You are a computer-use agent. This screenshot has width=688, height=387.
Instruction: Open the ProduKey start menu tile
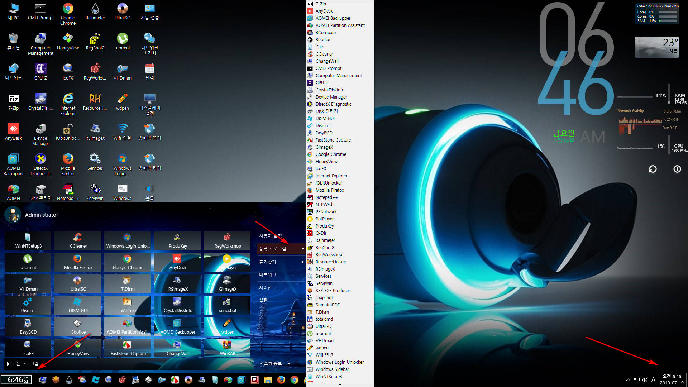point(178,241)
